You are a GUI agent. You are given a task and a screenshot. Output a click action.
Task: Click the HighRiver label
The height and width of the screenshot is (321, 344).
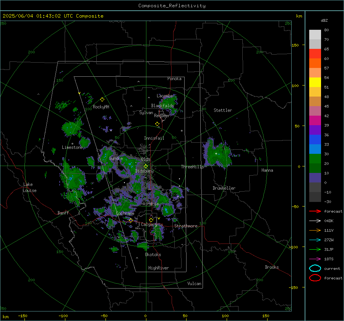pyautogui.click(x=159, y=268)
